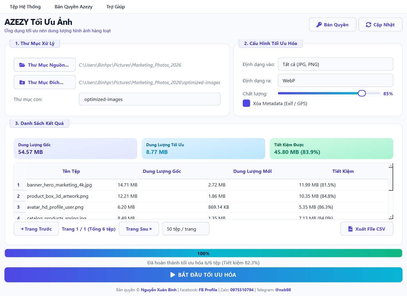This screenshot has height=296, width=407.
Task: Open the FB Profile link in footer
Action: 208,290
